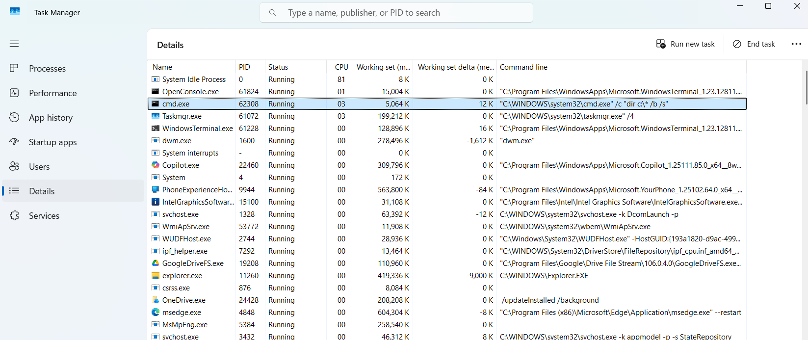Screen dimensions: 808x340
Task: Open the Startup apps page
Action: 74,142
